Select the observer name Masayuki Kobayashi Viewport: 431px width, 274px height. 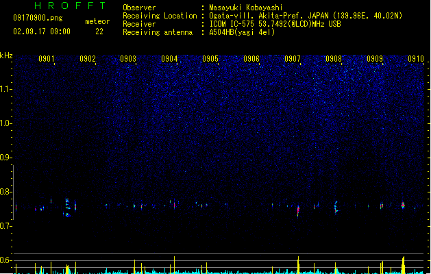(x=246, y=8)
